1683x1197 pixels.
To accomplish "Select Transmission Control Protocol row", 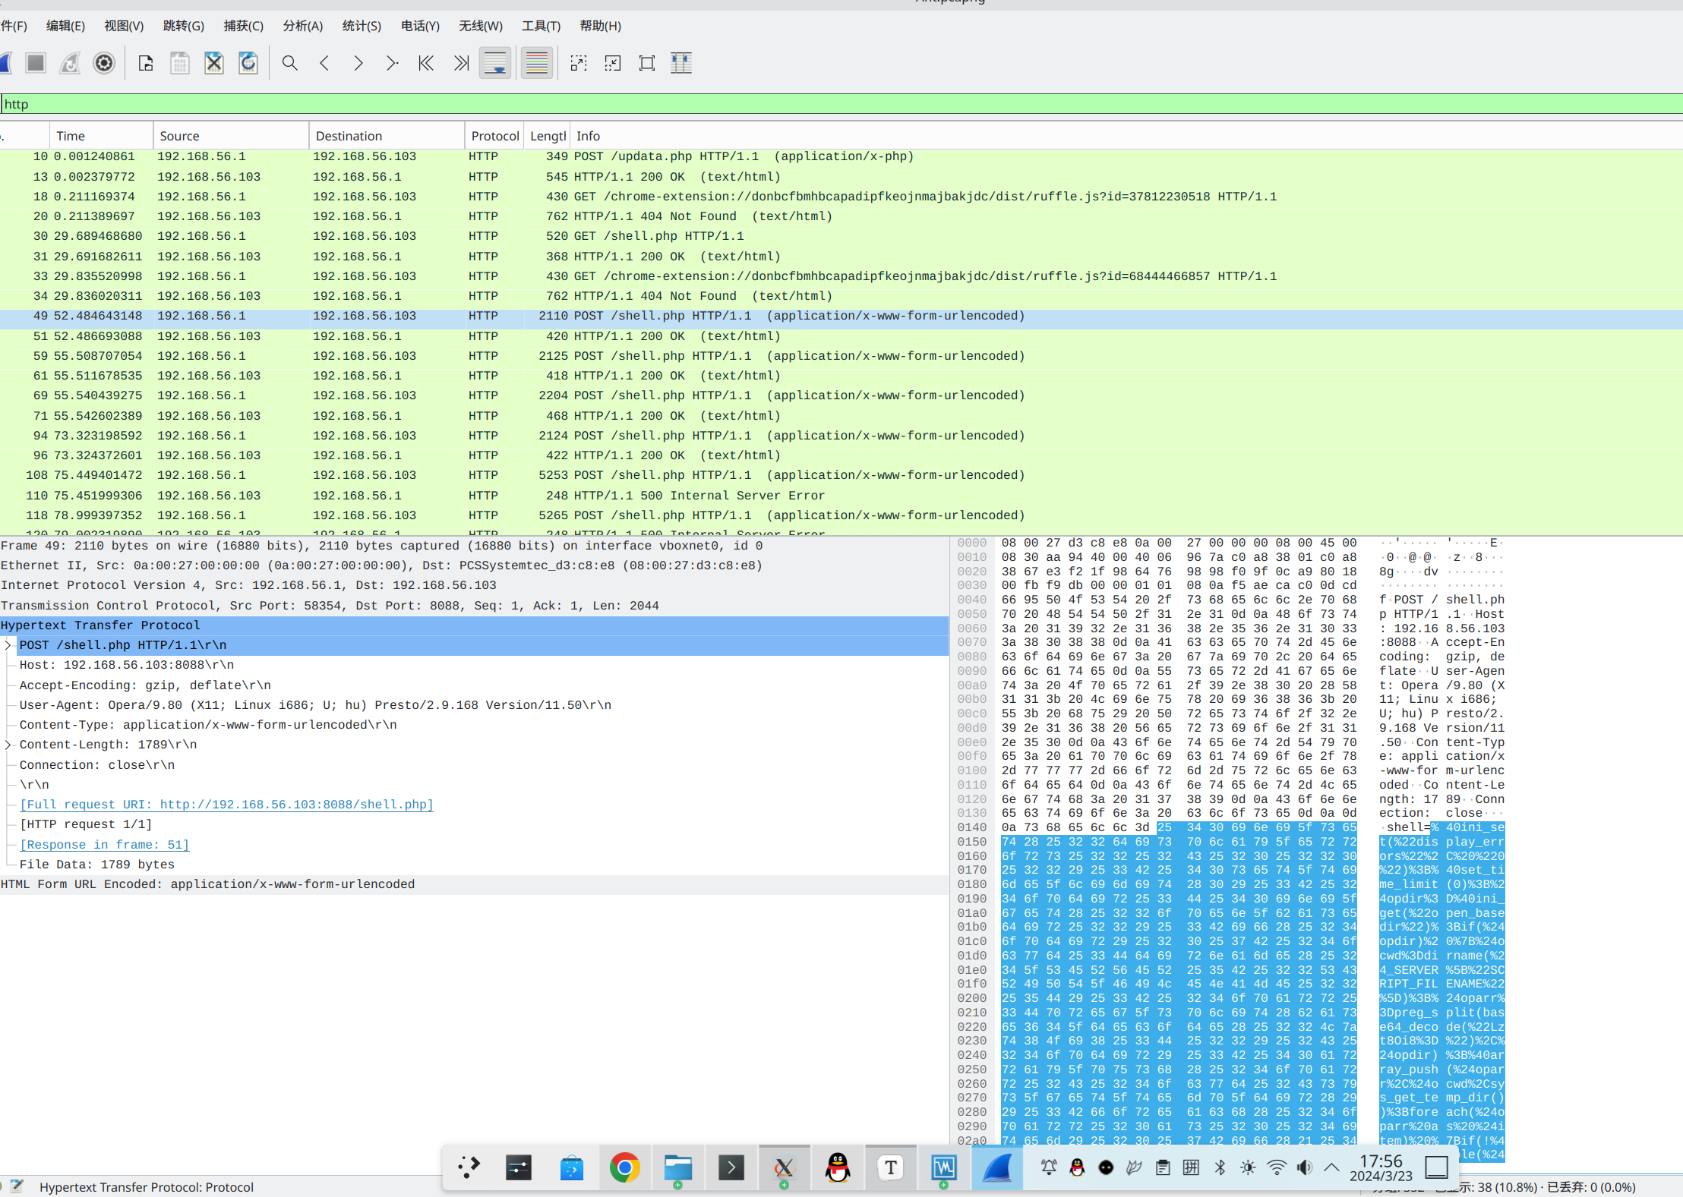I will (x=474, y=606).
